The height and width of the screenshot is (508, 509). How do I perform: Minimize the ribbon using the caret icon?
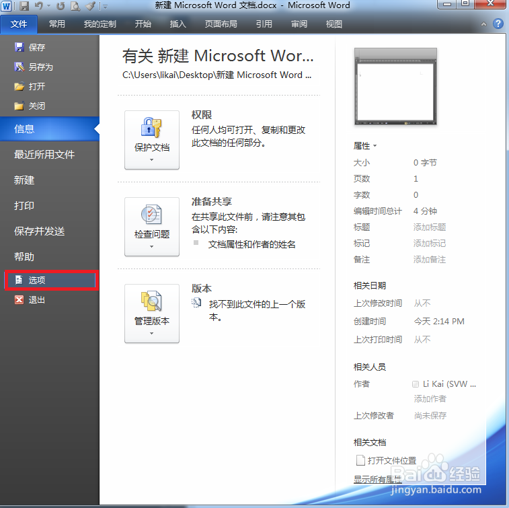tap(483, 24)
